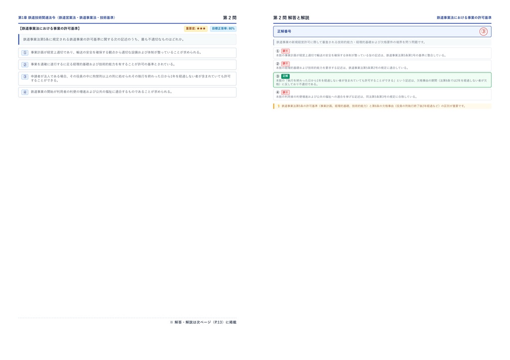Click the option text starting 申請者が法人である場合
The height and width of the screenshot is (360, 510).
[x=131, y=78]
